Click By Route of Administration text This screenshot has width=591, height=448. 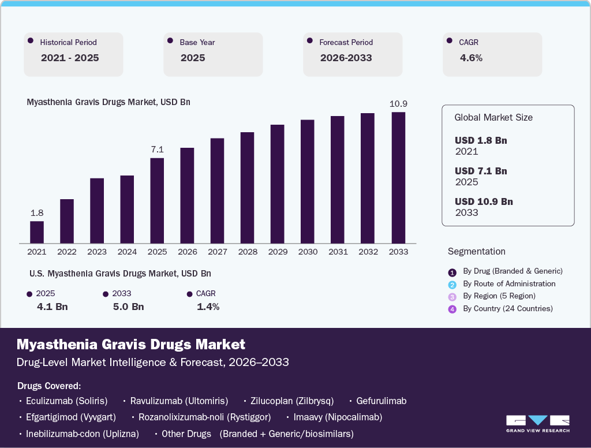[509, 283]
